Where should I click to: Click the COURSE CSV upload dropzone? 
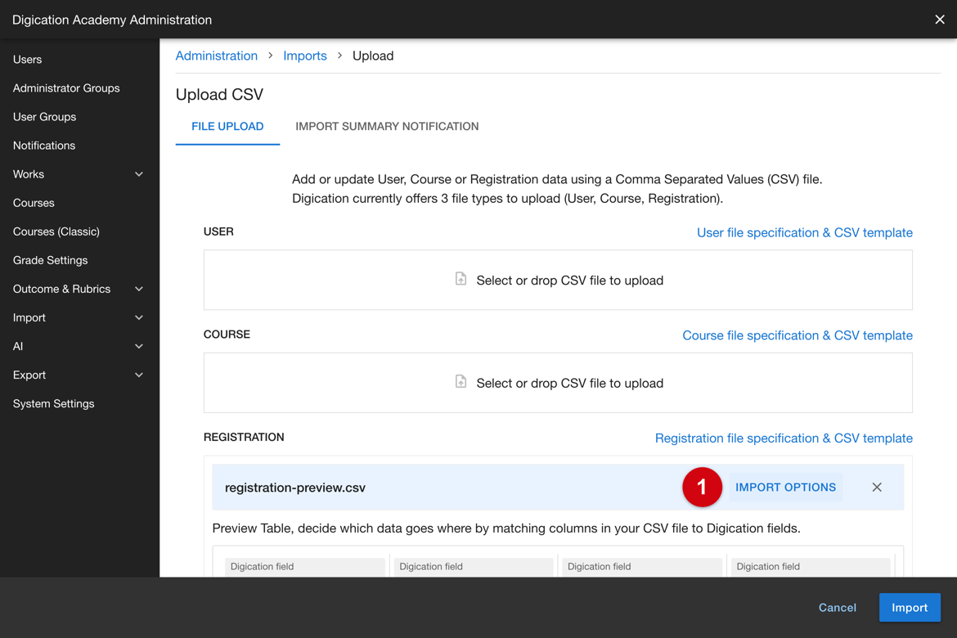pos(558,383)
